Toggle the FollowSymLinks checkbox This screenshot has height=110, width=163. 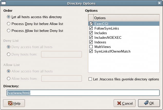coord(91,28)
